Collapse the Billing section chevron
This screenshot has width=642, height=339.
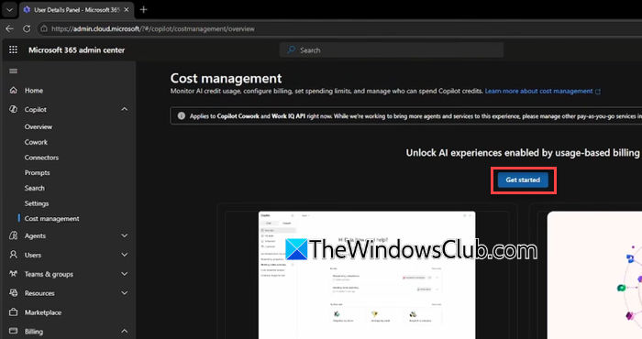tap(125, 331)
